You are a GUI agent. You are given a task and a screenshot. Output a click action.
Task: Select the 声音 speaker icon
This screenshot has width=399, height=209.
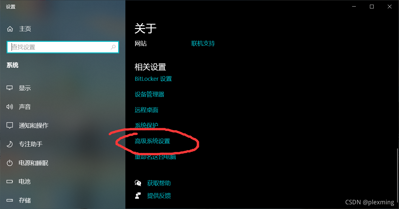(x=10, y=107)
